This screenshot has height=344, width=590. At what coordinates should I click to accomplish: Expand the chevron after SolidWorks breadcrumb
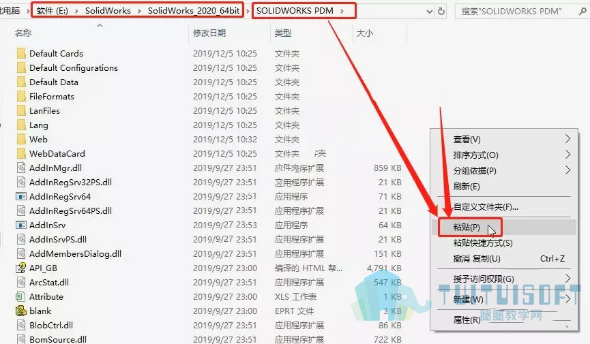(x=139, y=12)
